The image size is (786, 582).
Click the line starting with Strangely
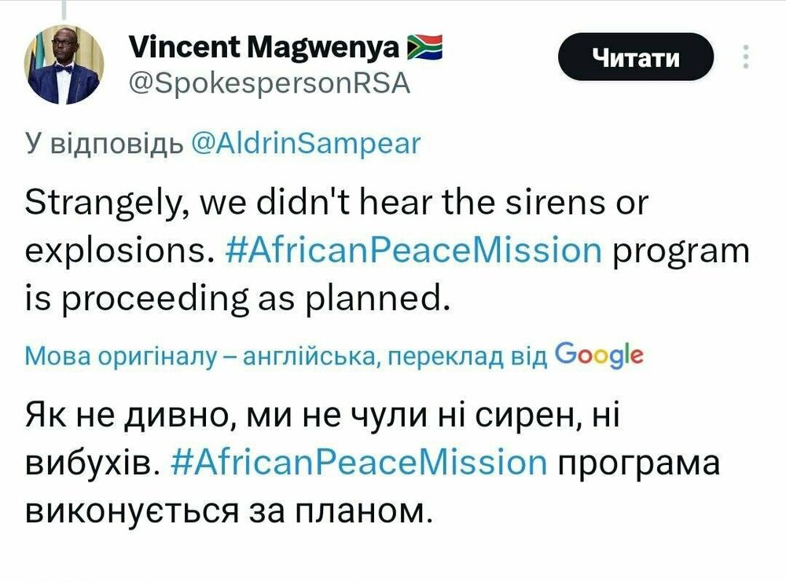coord(336,203)
